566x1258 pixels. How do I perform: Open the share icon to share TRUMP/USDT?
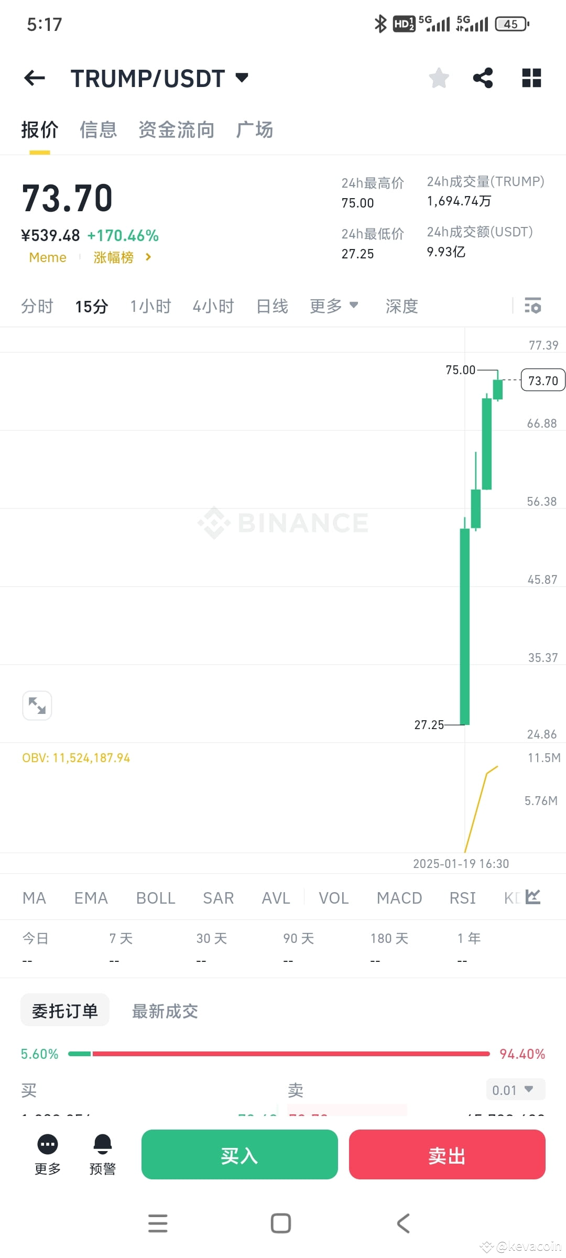(482, 78)
